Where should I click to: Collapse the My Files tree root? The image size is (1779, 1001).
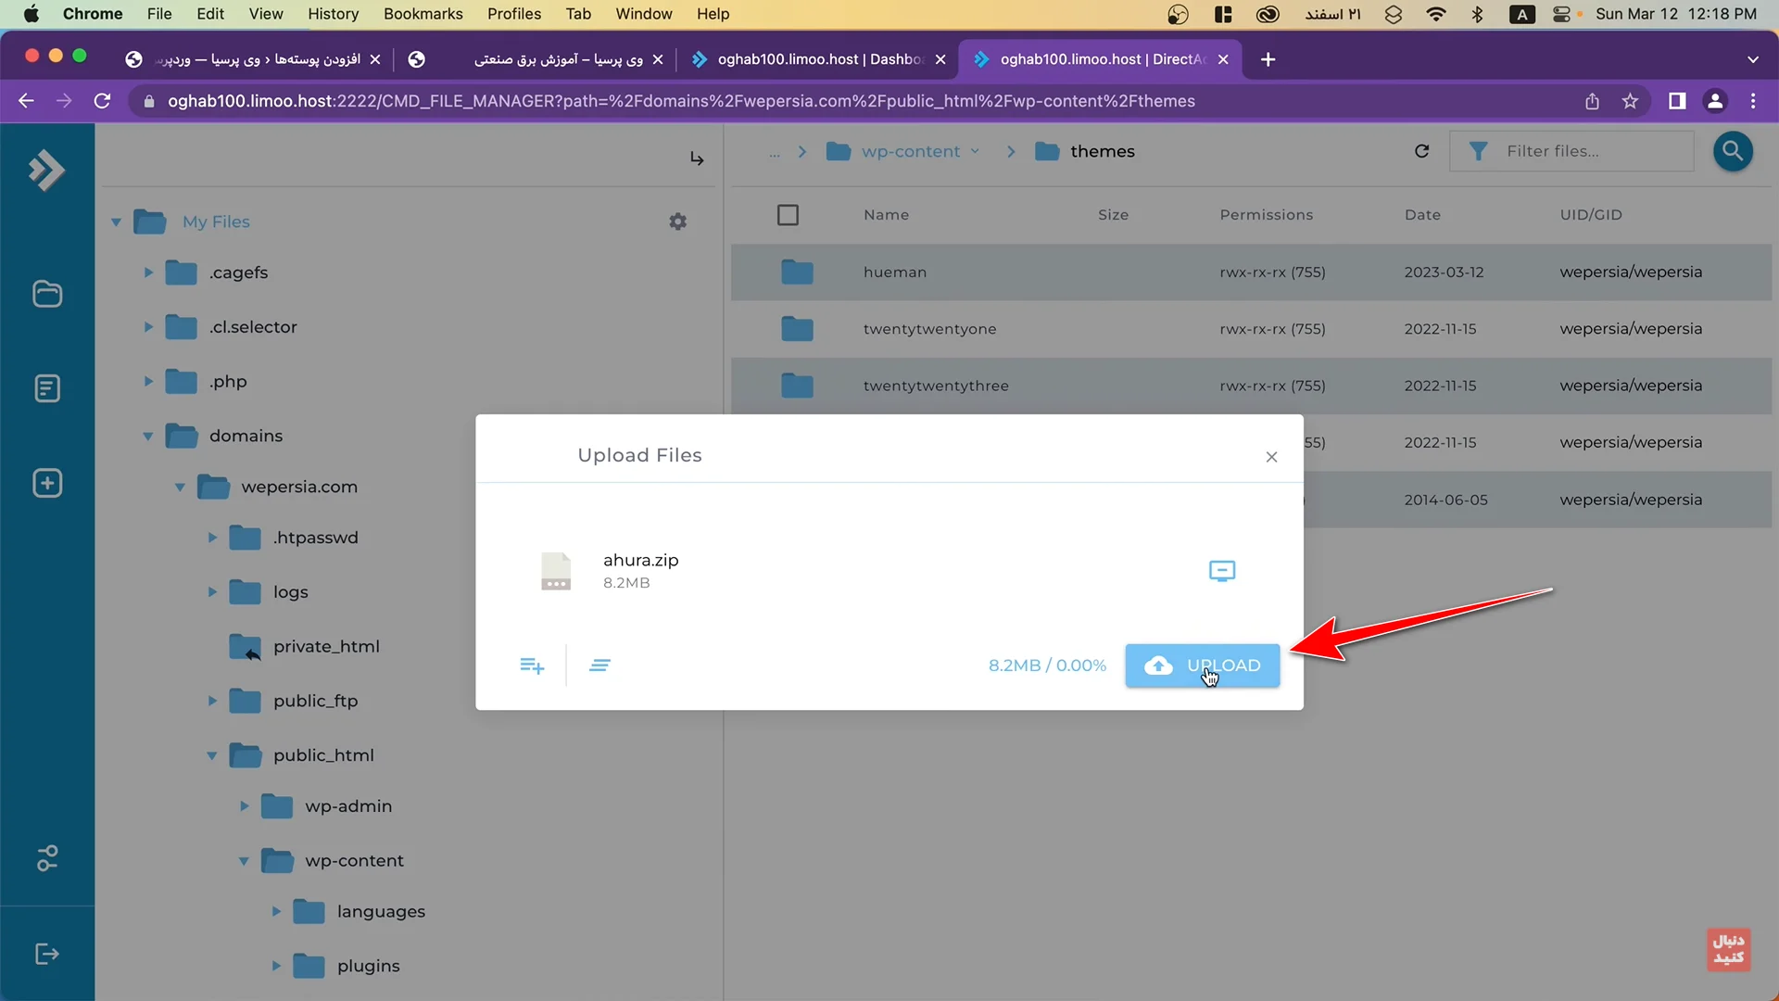[x=117, y=222]
